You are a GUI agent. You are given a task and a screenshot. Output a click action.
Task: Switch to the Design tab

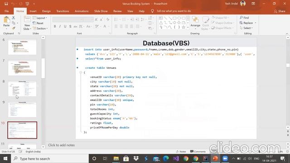[x=46, y=11]
